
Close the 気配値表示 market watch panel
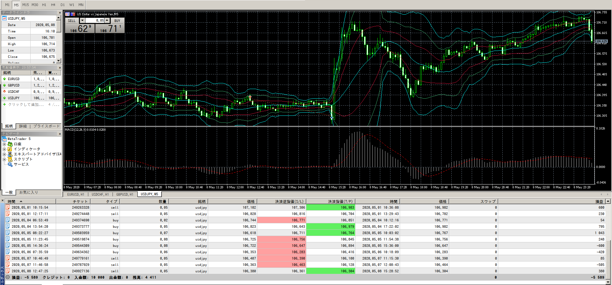pos(60,68)
